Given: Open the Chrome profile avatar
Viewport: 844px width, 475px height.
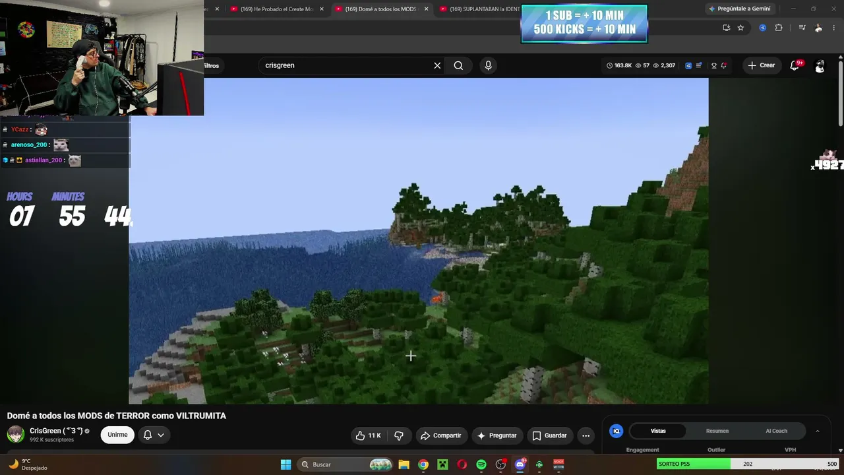Looking at the screenshot, I should (x=818, y=28).
